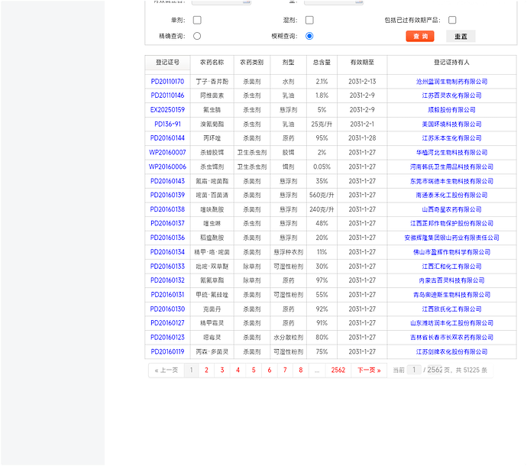
Task: Open registration WP20160006 link
Action: click(167, 167)
